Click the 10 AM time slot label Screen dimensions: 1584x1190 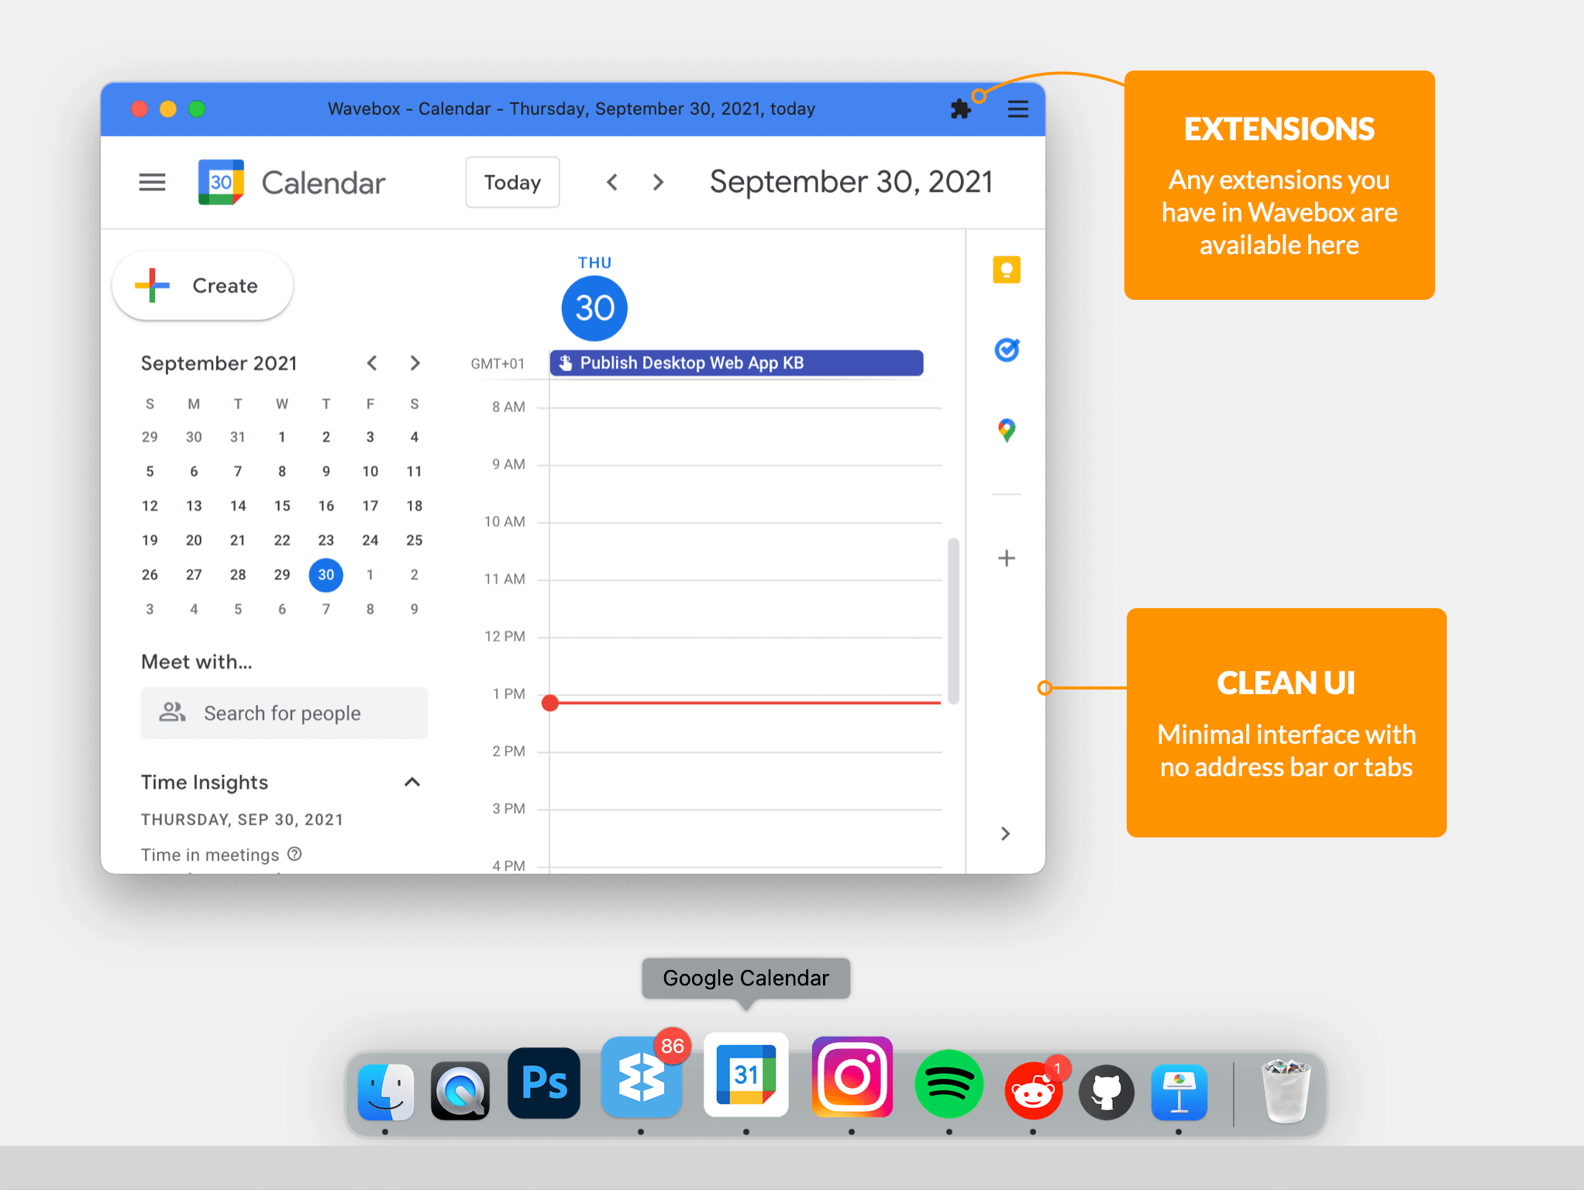tap(504, 521)
